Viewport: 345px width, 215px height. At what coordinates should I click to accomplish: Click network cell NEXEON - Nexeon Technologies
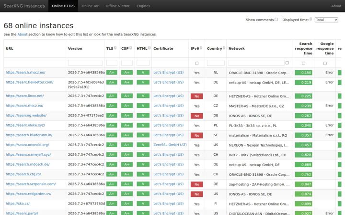click(259, 145)
